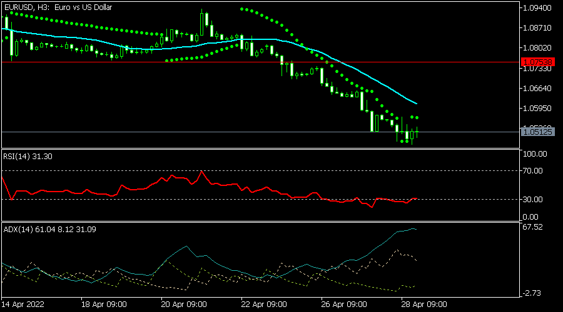This screenshot has height=312, width=563.
Task: Click the RSI 30.00 level label
Action: (533, 200)
